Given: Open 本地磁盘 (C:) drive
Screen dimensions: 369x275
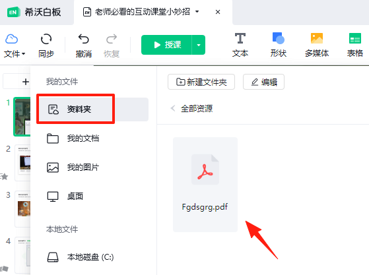Looking at the screenshot, I should pos(94,257).
